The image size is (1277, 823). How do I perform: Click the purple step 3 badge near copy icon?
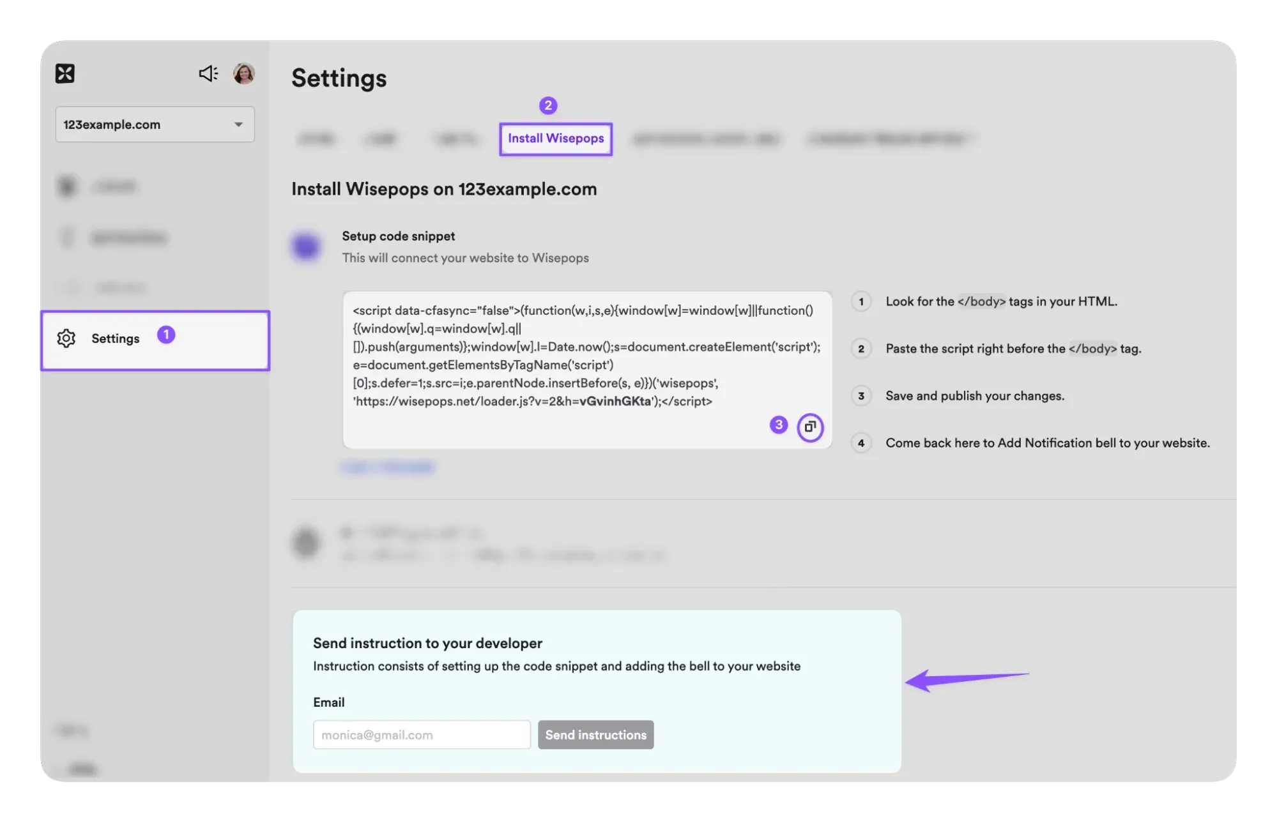pos(779,425)
